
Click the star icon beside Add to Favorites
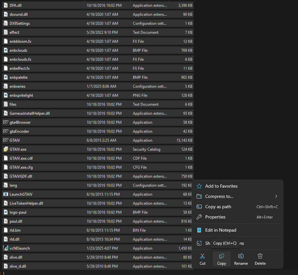[199, 186]
